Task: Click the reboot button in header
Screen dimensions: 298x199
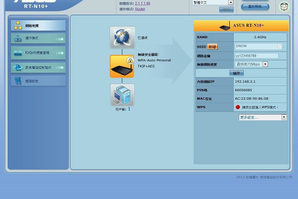Action: click(x=255, y=7)
